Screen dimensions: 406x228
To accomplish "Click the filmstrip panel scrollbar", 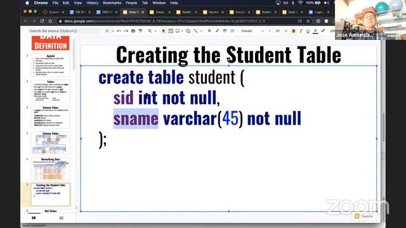I will (x=74, y=54).
